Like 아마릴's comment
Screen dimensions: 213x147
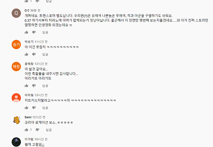[x=26, y=108]
